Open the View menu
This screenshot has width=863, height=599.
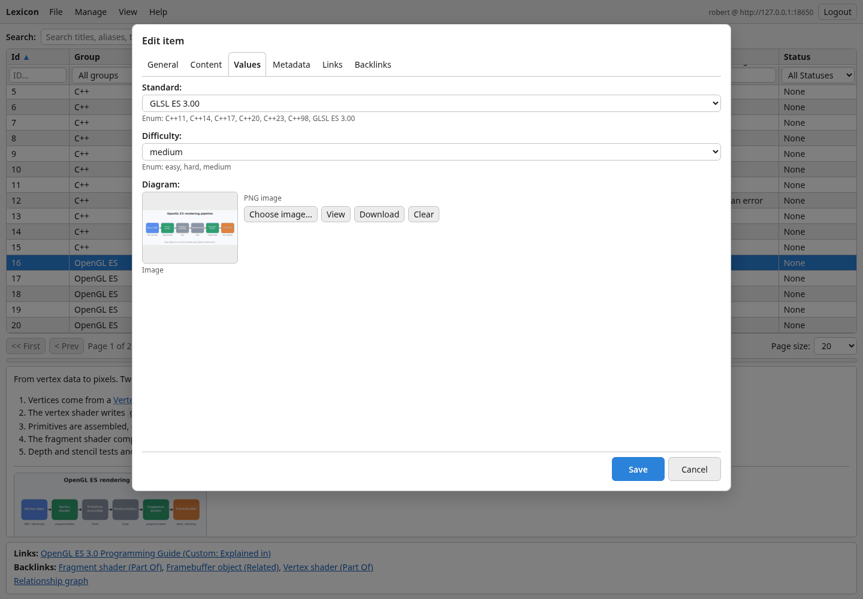coord(128,12)
